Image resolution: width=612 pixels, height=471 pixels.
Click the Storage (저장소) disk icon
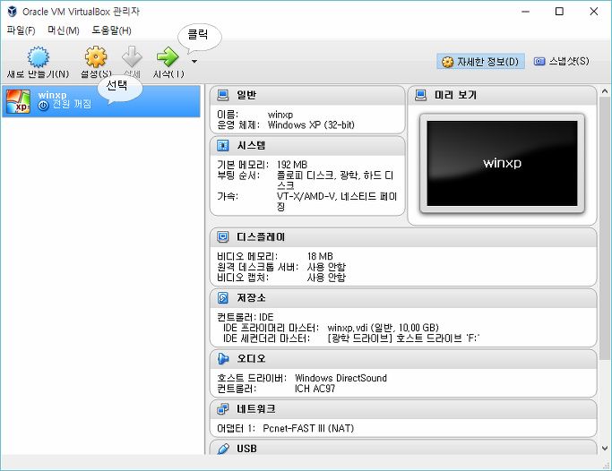[x=223, y=298]
